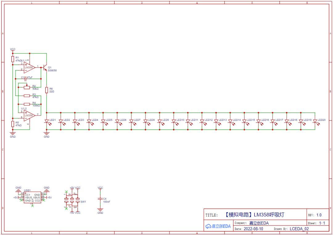The height and width of the screenshot is (235, 333).
Task: Click the 嘉立创EDA cloud logo
Action: [218, 226]
